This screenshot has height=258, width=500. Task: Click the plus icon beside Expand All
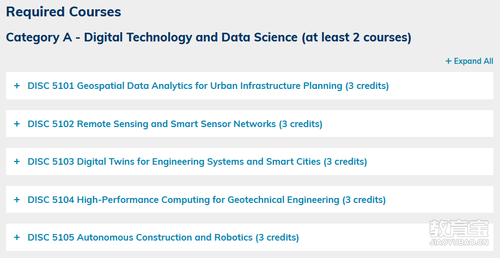click(448, 61)
